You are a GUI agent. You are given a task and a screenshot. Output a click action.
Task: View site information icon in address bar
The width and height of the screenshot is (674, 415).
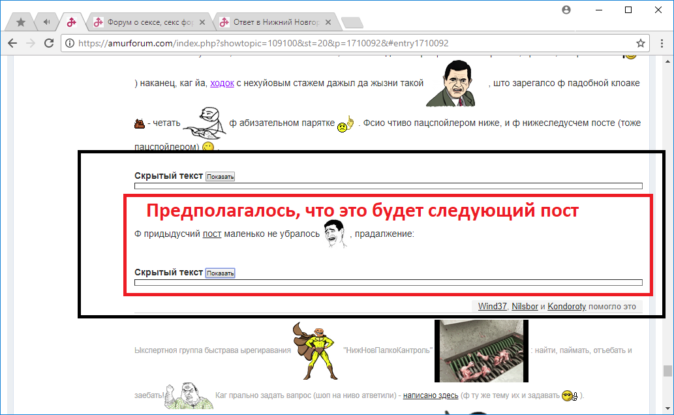pyautogui.click(x=70, y=43)
